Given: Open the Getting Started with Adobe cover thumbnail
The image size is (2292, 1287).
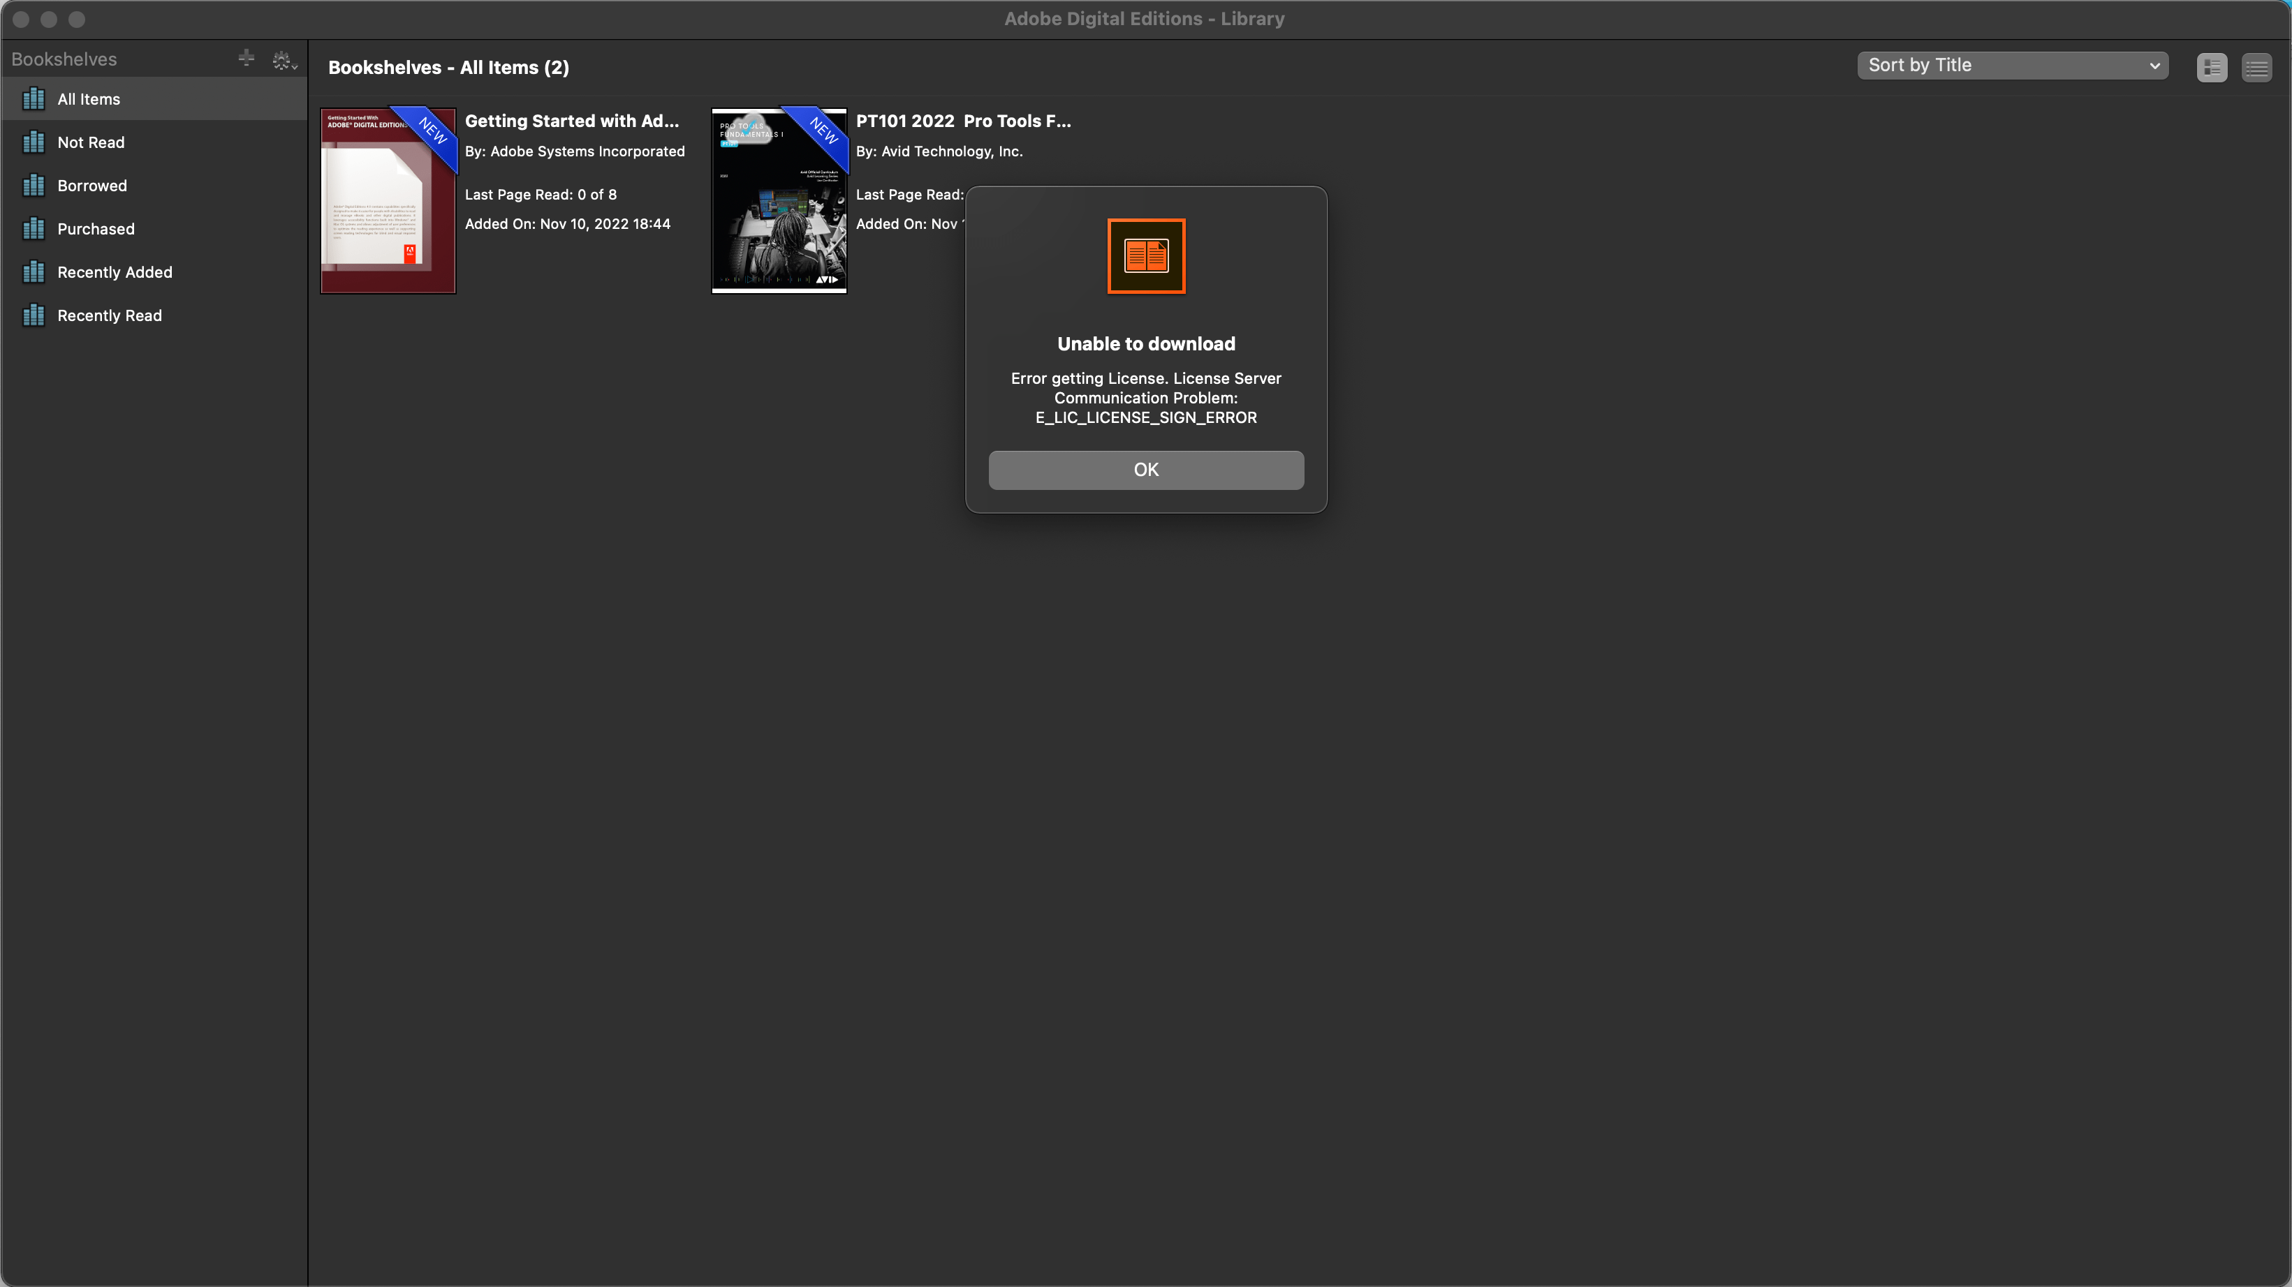Looking at the screenshot, I should 388,200.
